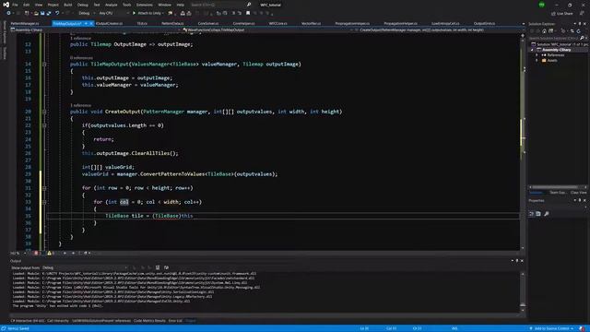The height and width of the screenshot is (332, 590).
Task: Click the feedback icon next to Live Share
Action: point(582,13)
